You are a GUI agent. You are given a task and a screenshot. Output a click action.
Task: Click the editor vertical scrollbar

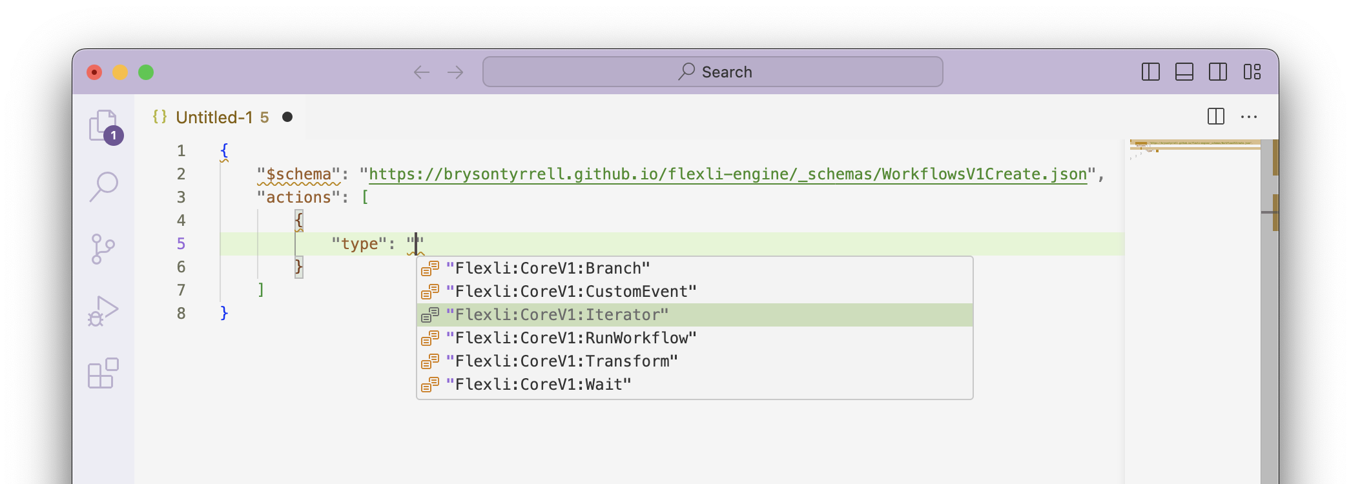1270,311
